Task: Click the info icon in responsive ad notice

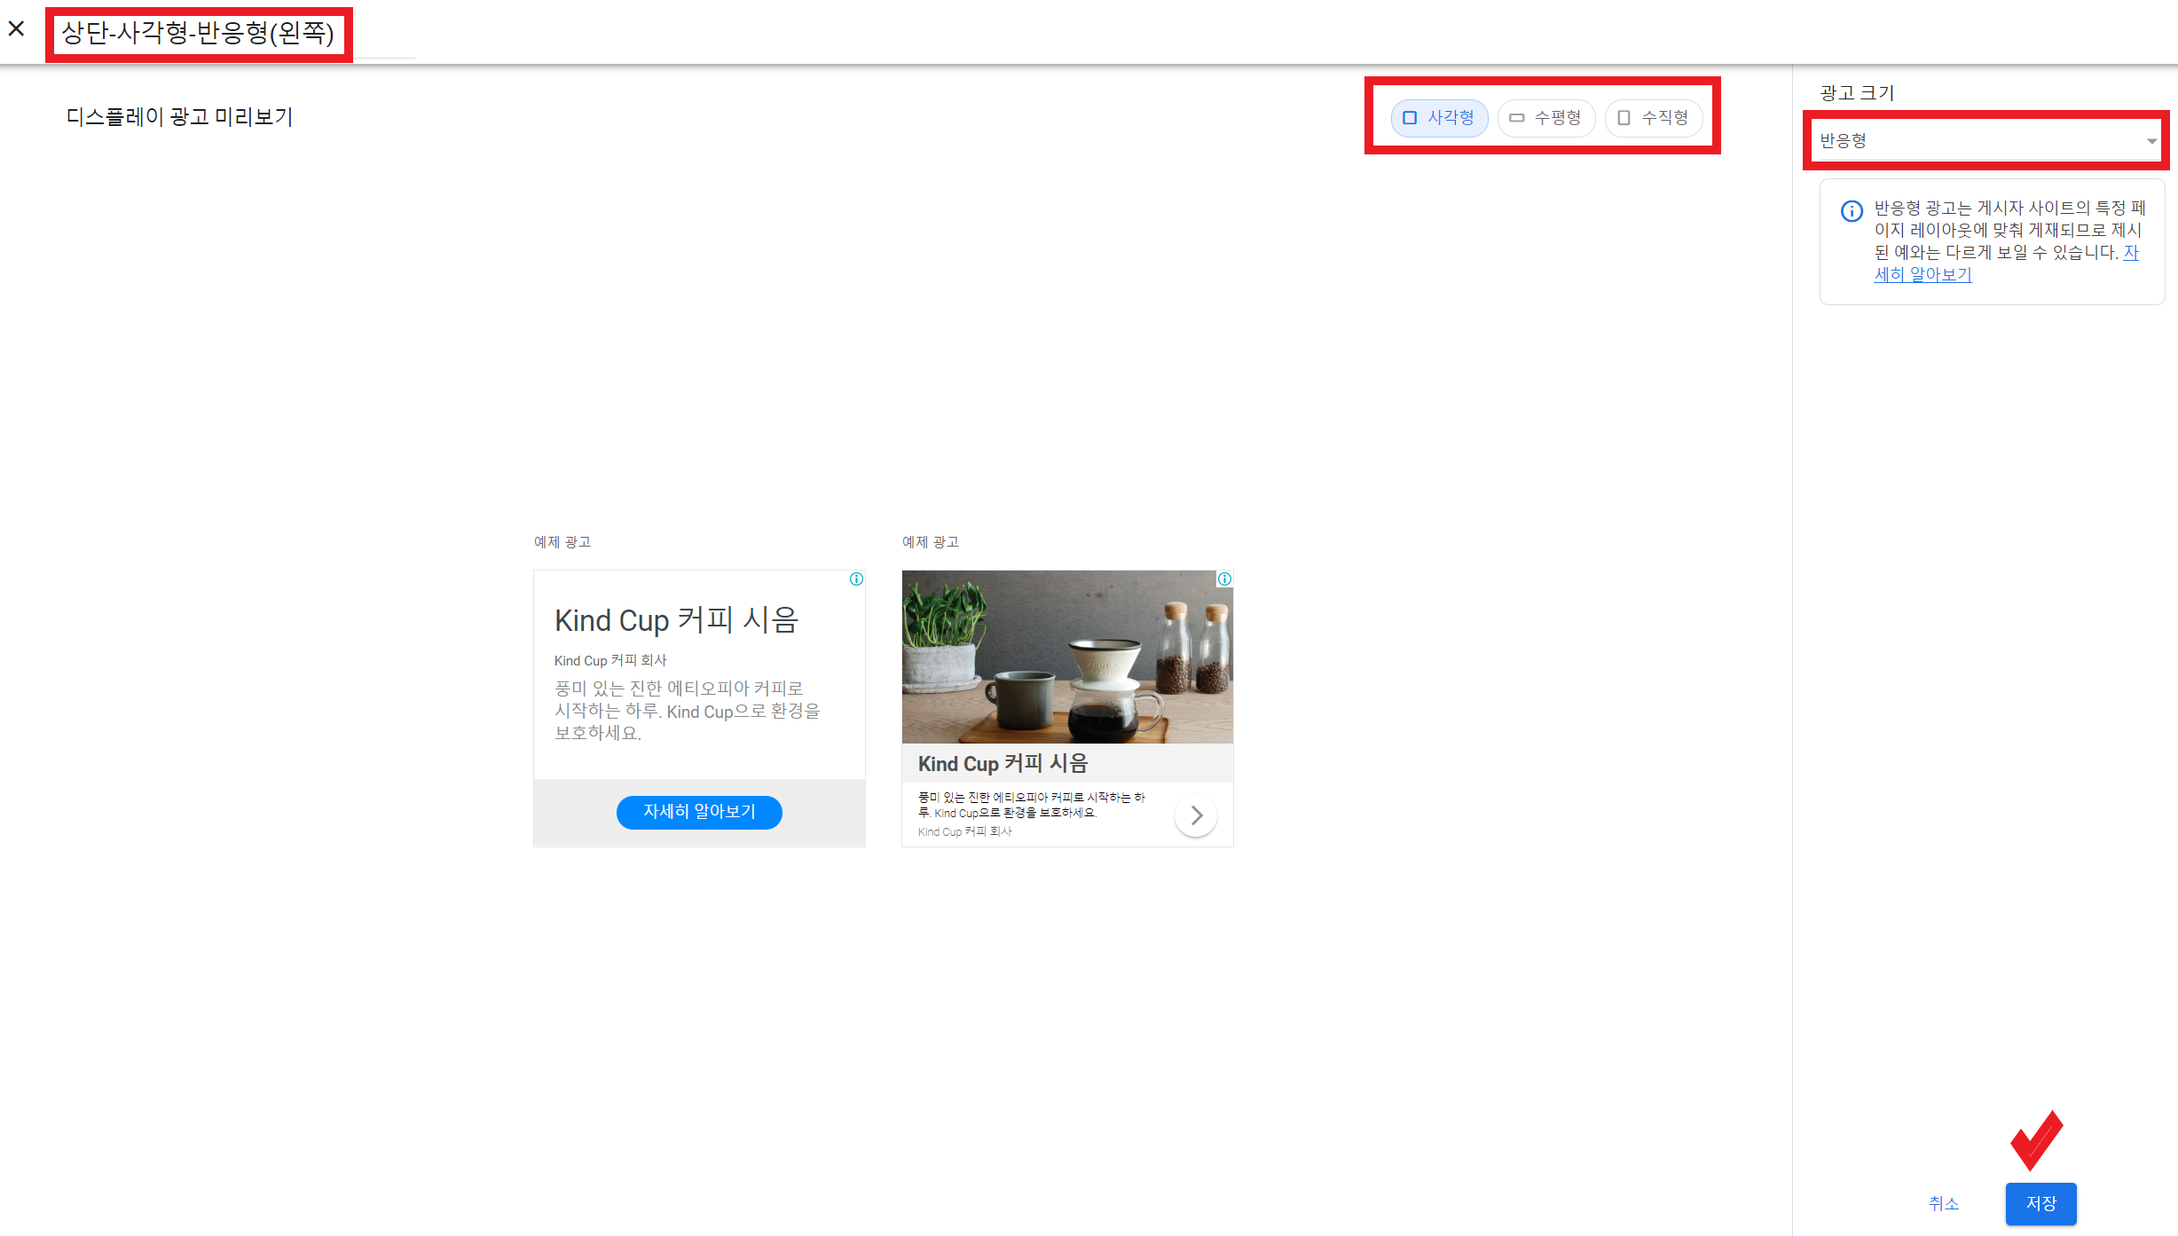Action: [1852, 211]
